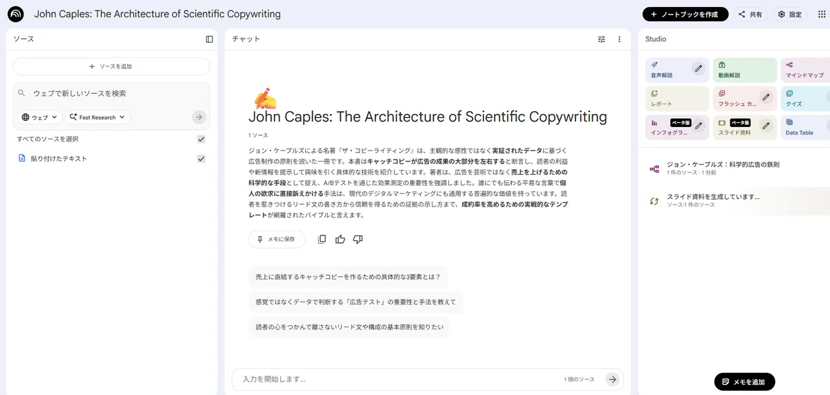Click the 1 ソース label under title
The image size is (830, 395).
(258, 135)
